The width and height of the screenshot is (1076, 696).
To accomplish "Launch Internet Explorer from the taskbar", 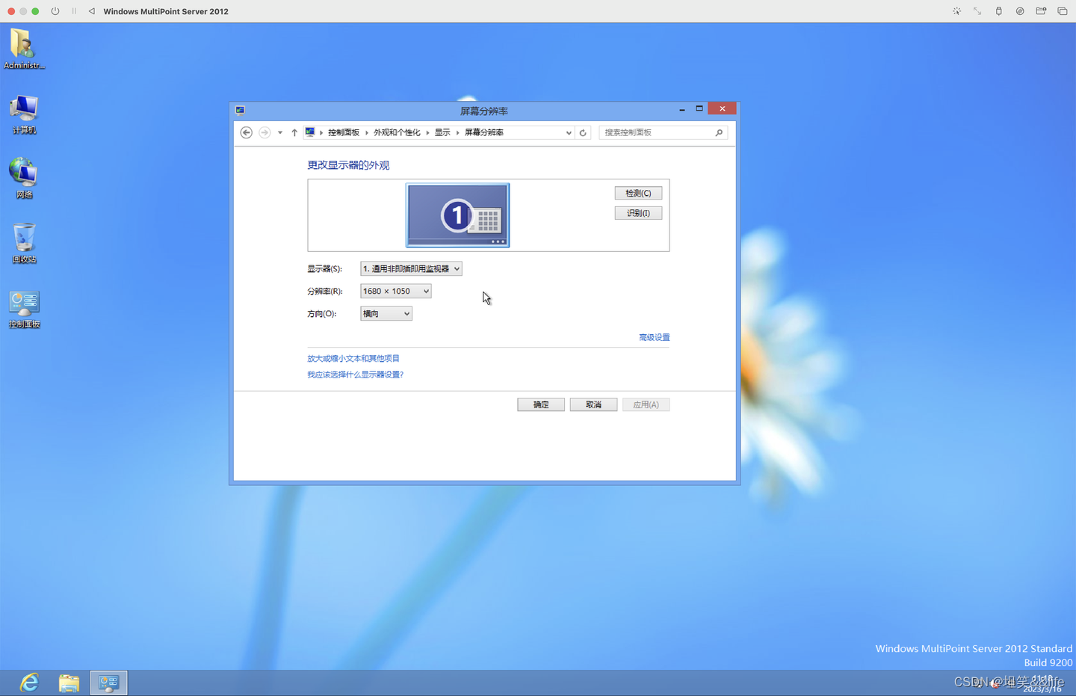I will [29, 683].
